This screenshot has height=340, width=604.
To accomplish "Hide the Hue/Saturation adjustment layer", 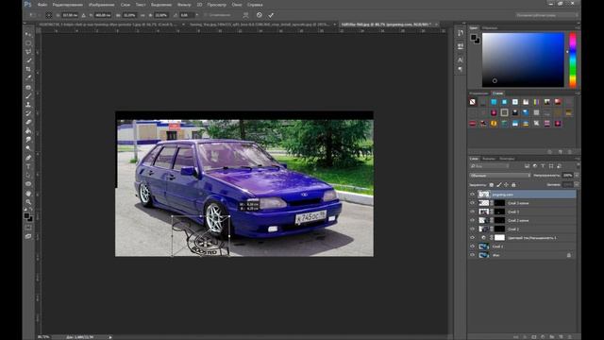I will pyautogui.click(x=472, y=237).
